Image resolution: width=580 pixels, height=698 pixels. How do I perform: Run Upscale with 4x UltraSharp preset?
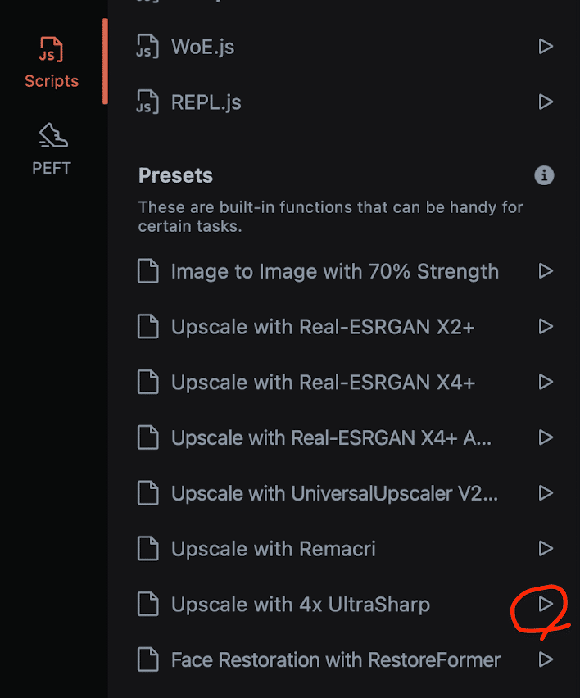[545, 604]
